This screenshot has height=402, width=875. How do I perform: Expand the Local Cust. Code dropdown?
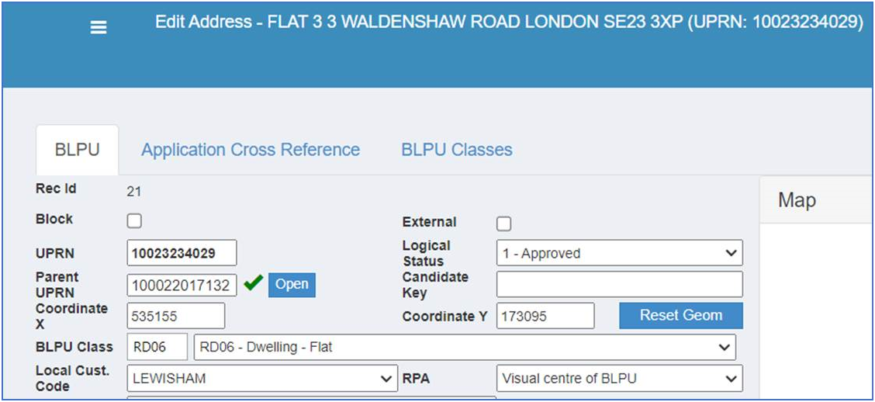tap(262, 378)
